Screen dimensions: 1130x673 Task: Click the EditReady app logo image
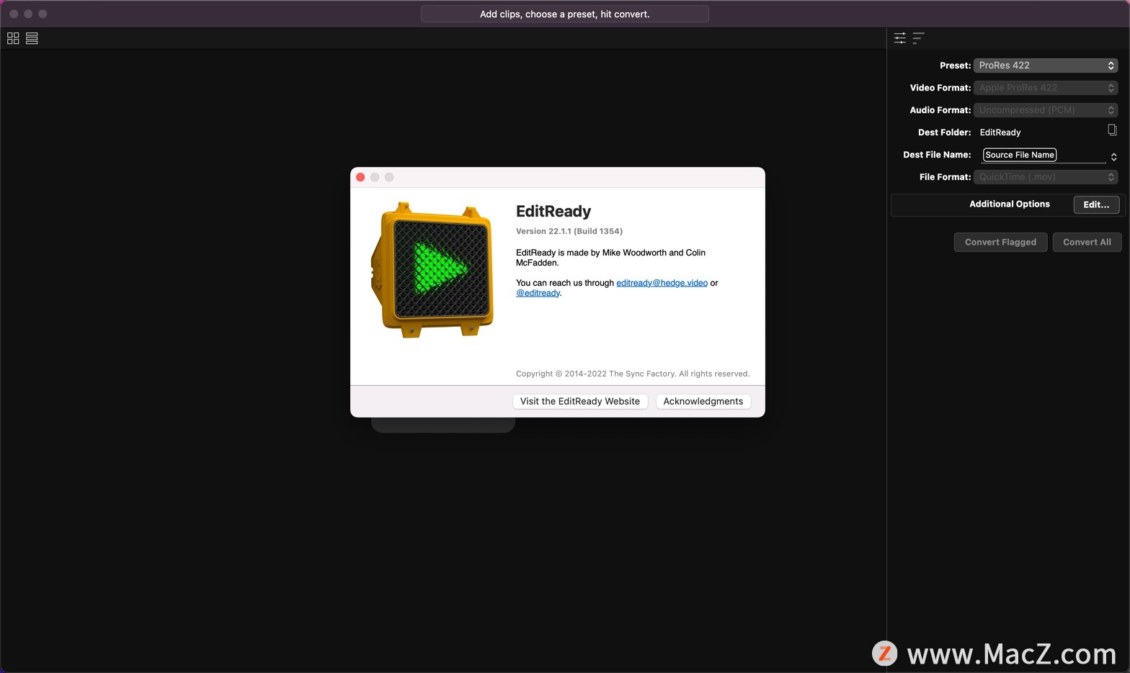pos(432,270)
